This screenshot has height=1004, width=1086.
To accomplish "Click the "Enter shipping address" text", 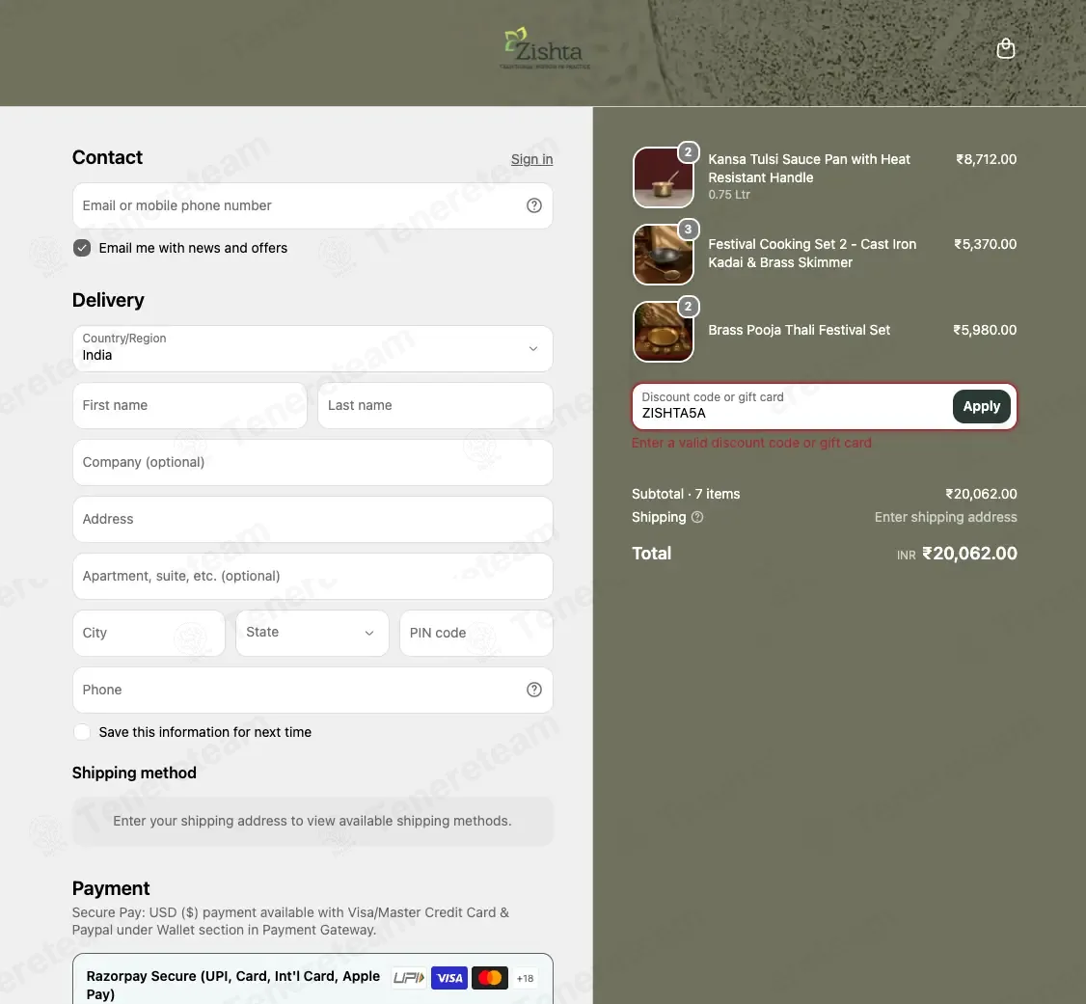I will [x=945, y=517].
